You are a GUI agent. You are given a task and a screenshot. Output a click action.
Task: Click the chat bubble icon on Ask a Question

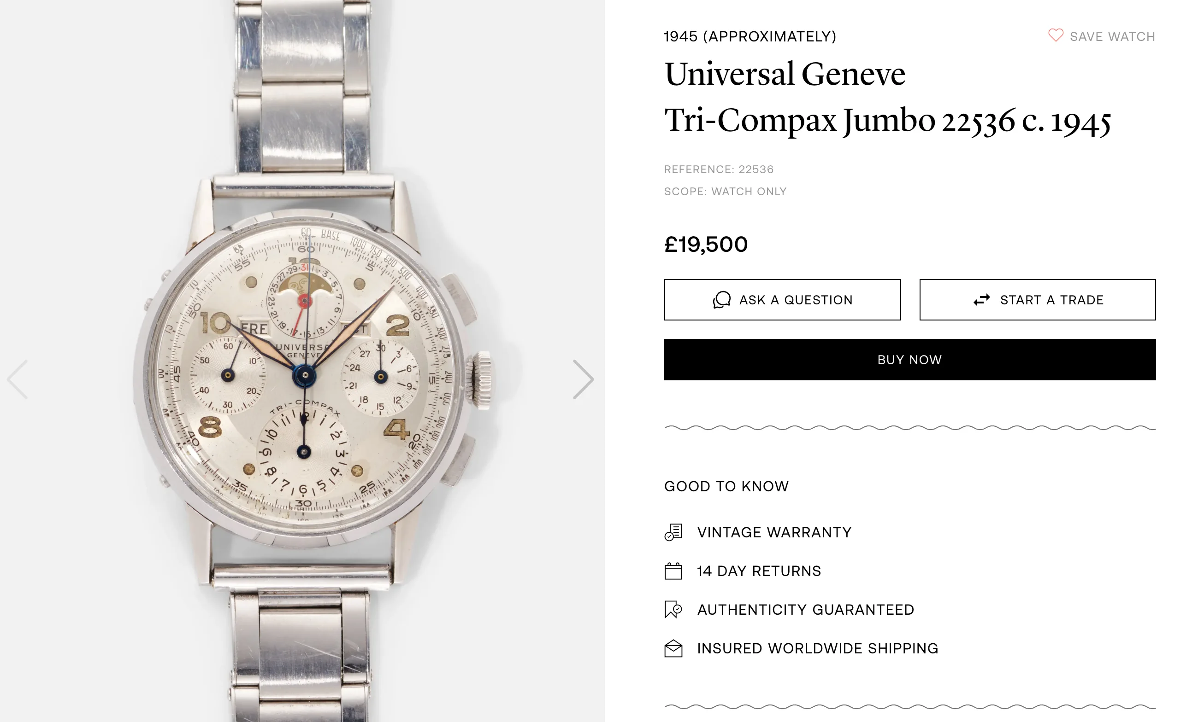point(721,300)
